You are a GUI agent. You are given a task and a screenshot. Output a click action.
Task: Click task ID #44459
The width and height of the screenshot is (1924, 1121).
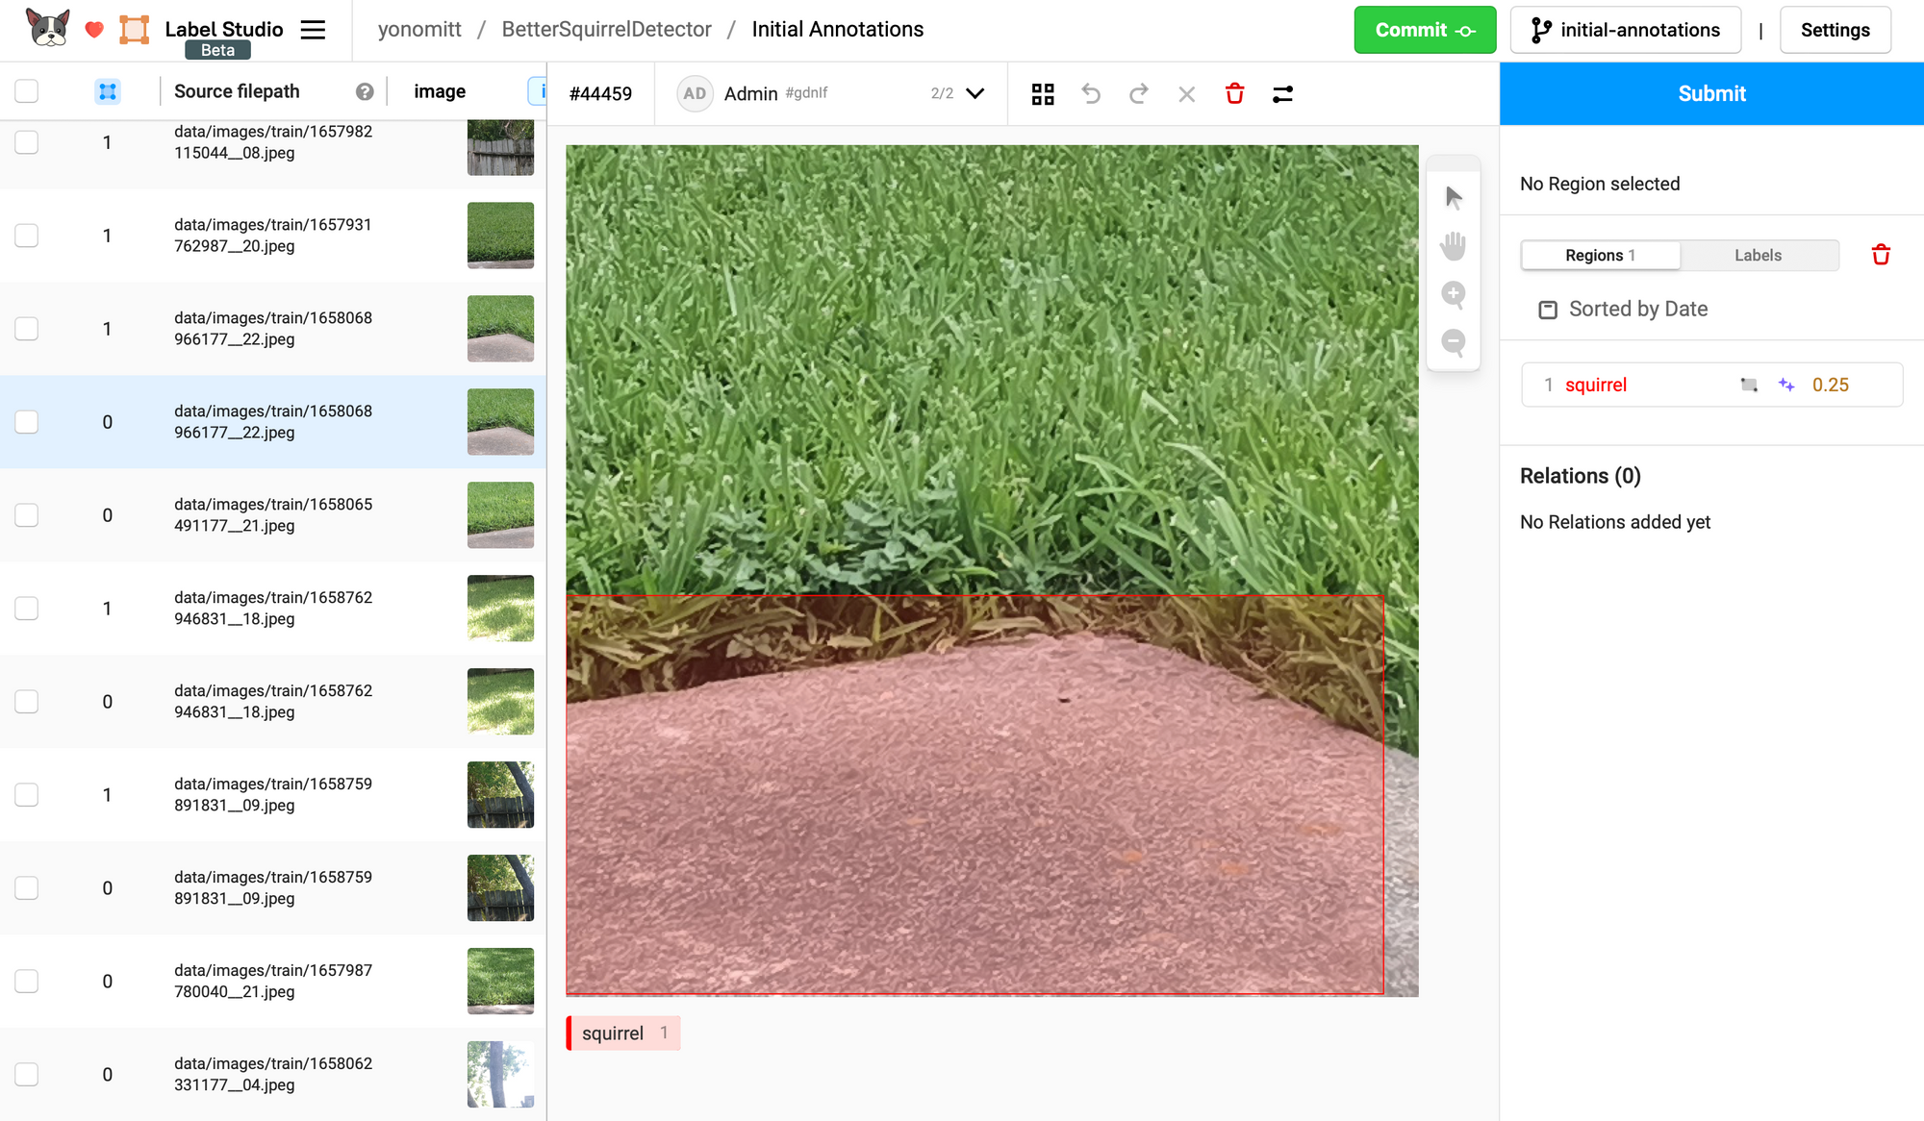tap(600, 93)
